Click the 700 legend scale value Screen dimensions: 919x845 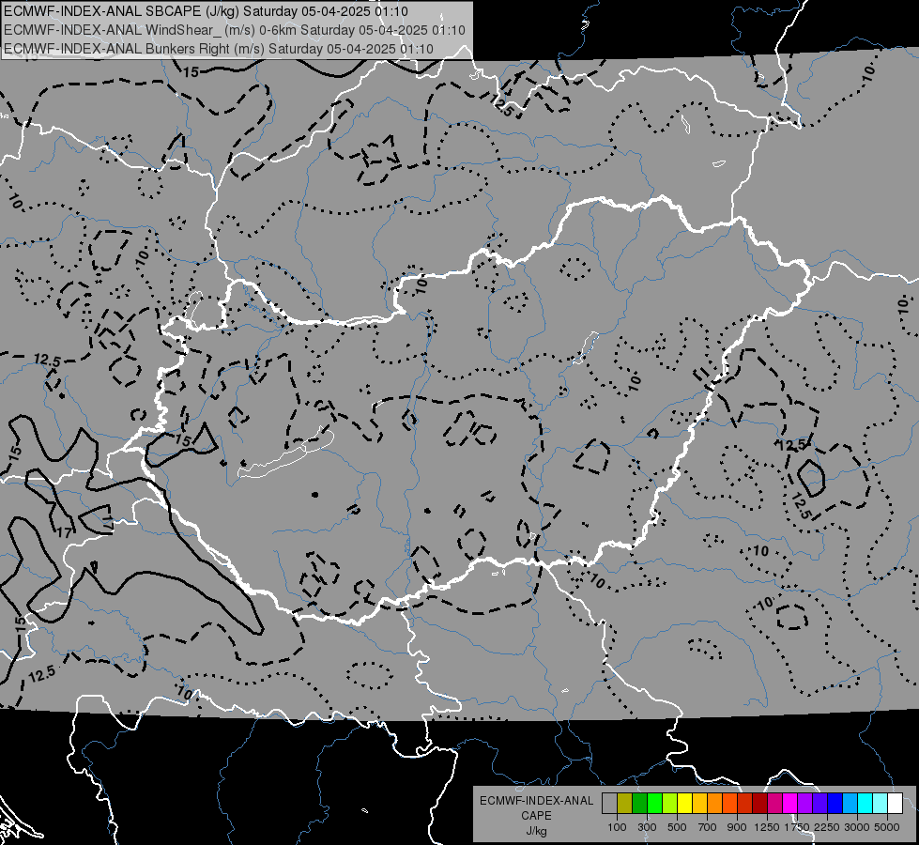pos(708,827)
